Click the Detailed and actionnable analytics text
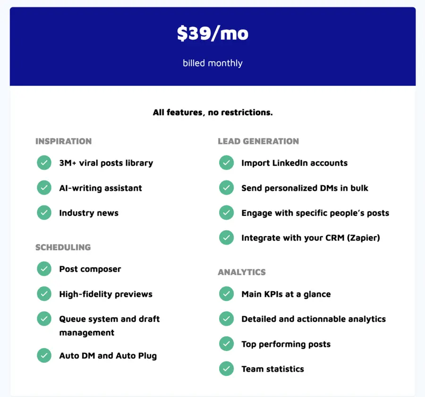425x397 pixels. pyautogui.click(x=314, y=319)
